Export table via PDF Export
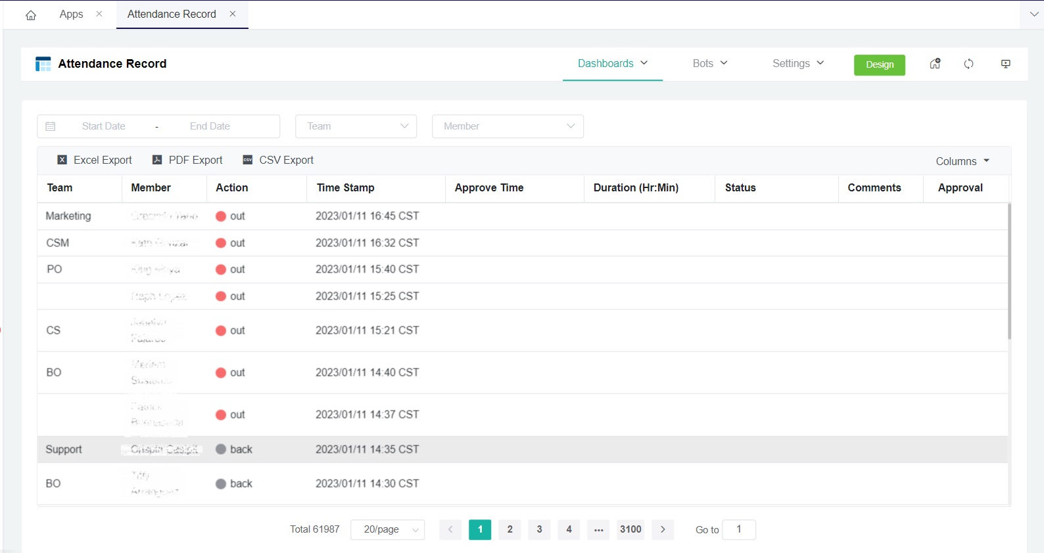 coord(187,160)
